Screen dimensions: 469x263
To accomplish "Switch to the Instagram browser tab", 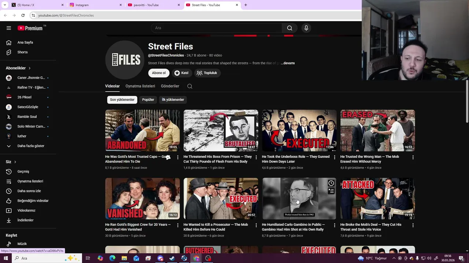I will pyautogui.click(x=95, y=5).
